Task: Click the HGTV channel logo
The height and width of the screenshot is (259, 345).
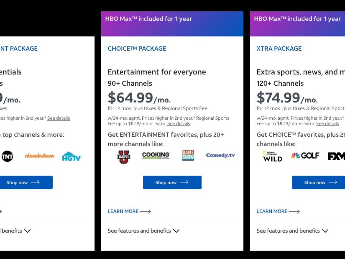Action: (71, 156)
